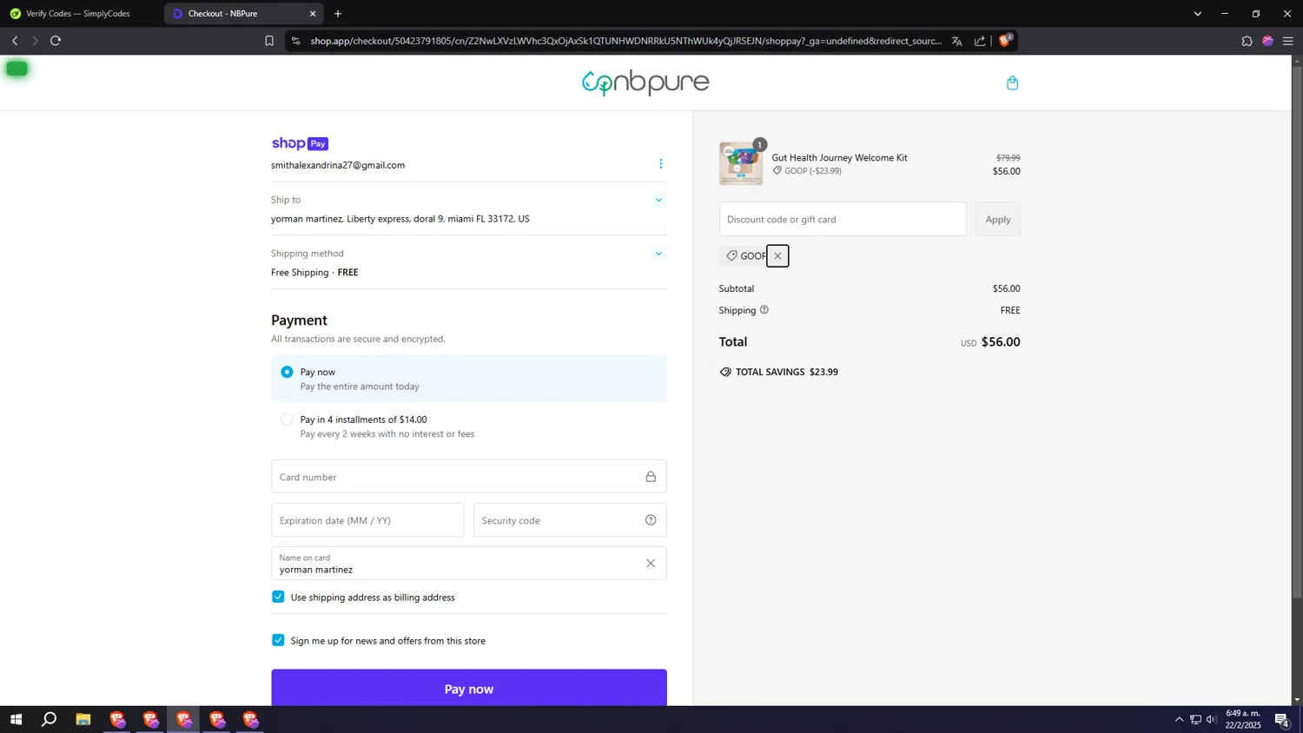Switch to Checkout - NBPure tab

coord(243,14)
